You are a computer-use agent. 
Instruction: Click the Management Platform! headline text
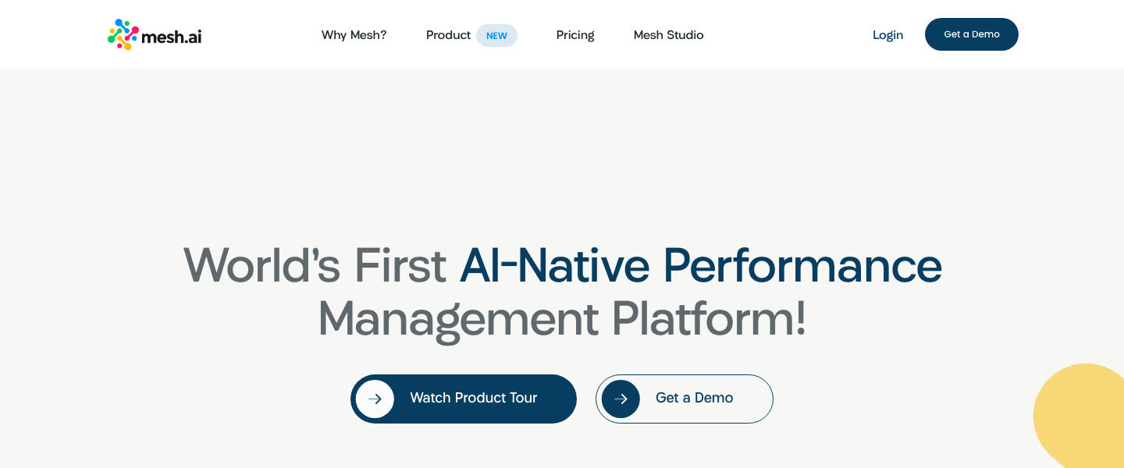562,318
